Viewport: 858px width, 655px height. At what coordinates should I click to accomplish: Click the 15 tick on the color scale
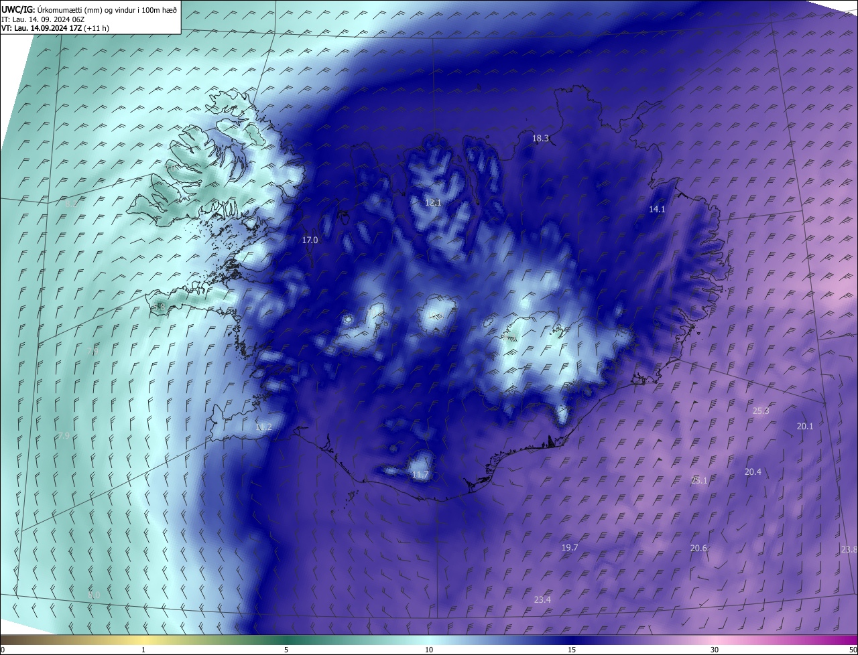572,650
